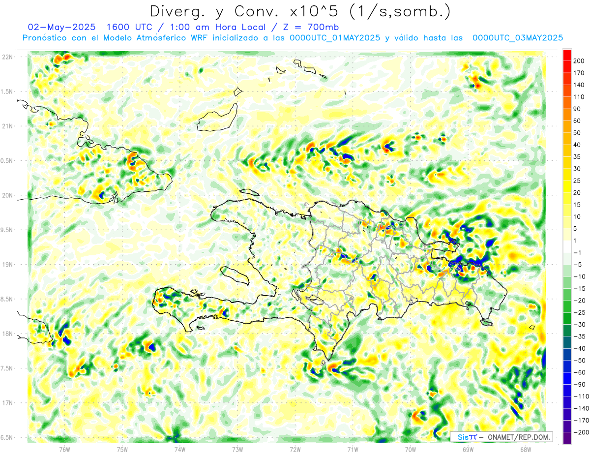Image resolution: width=590 pixels, height=456 pixels.
Task: Click the '76W' longitude label
Action: (x=65, y=449)
